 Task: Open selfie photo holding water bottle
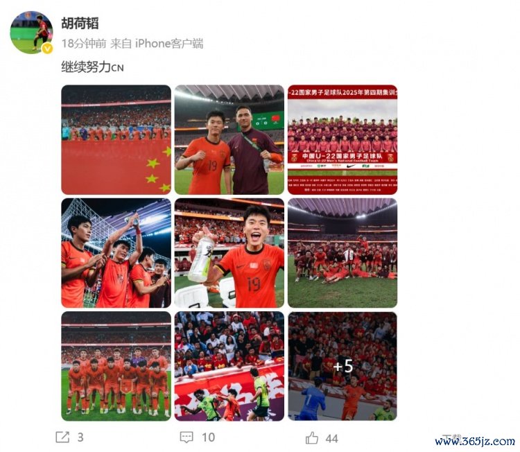[229, 253]
